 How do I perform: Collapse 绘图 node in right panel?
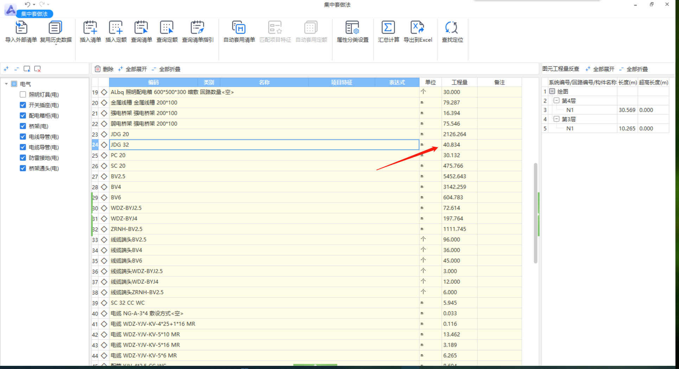(x=552, y=91)
